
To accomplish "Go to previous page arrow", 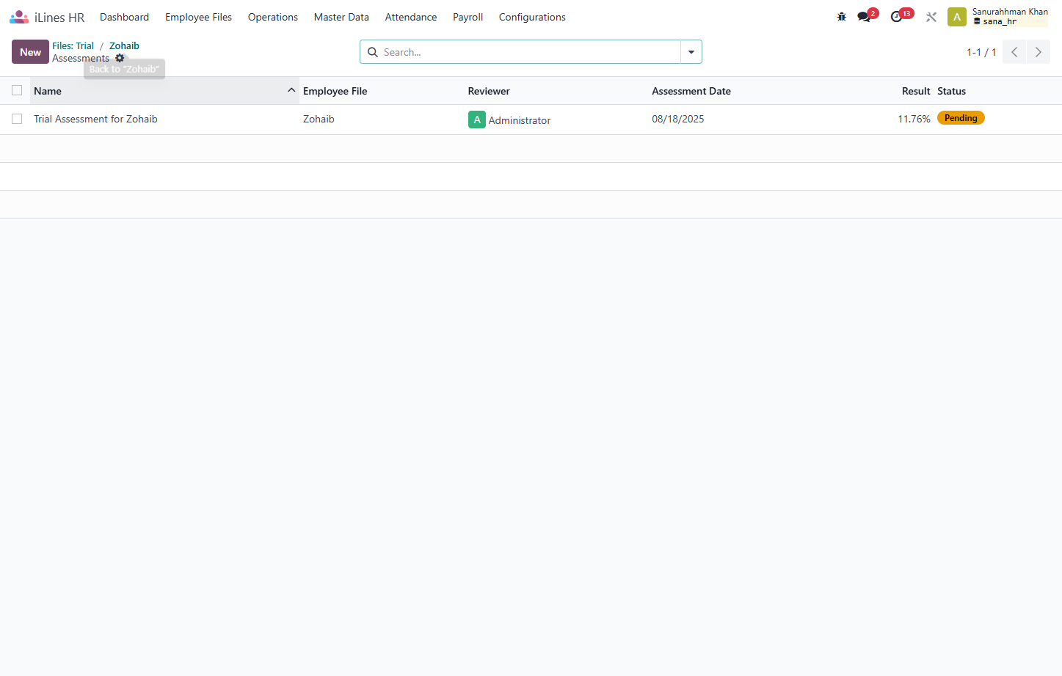I will 1014,52.
